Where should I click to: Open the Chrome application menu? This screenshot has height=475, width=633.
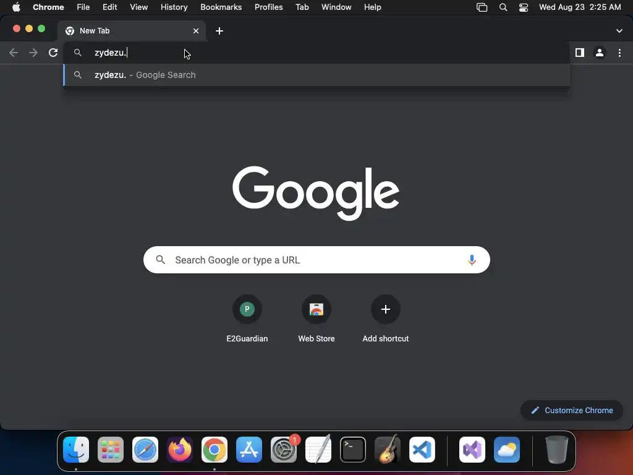coord(48,7)
